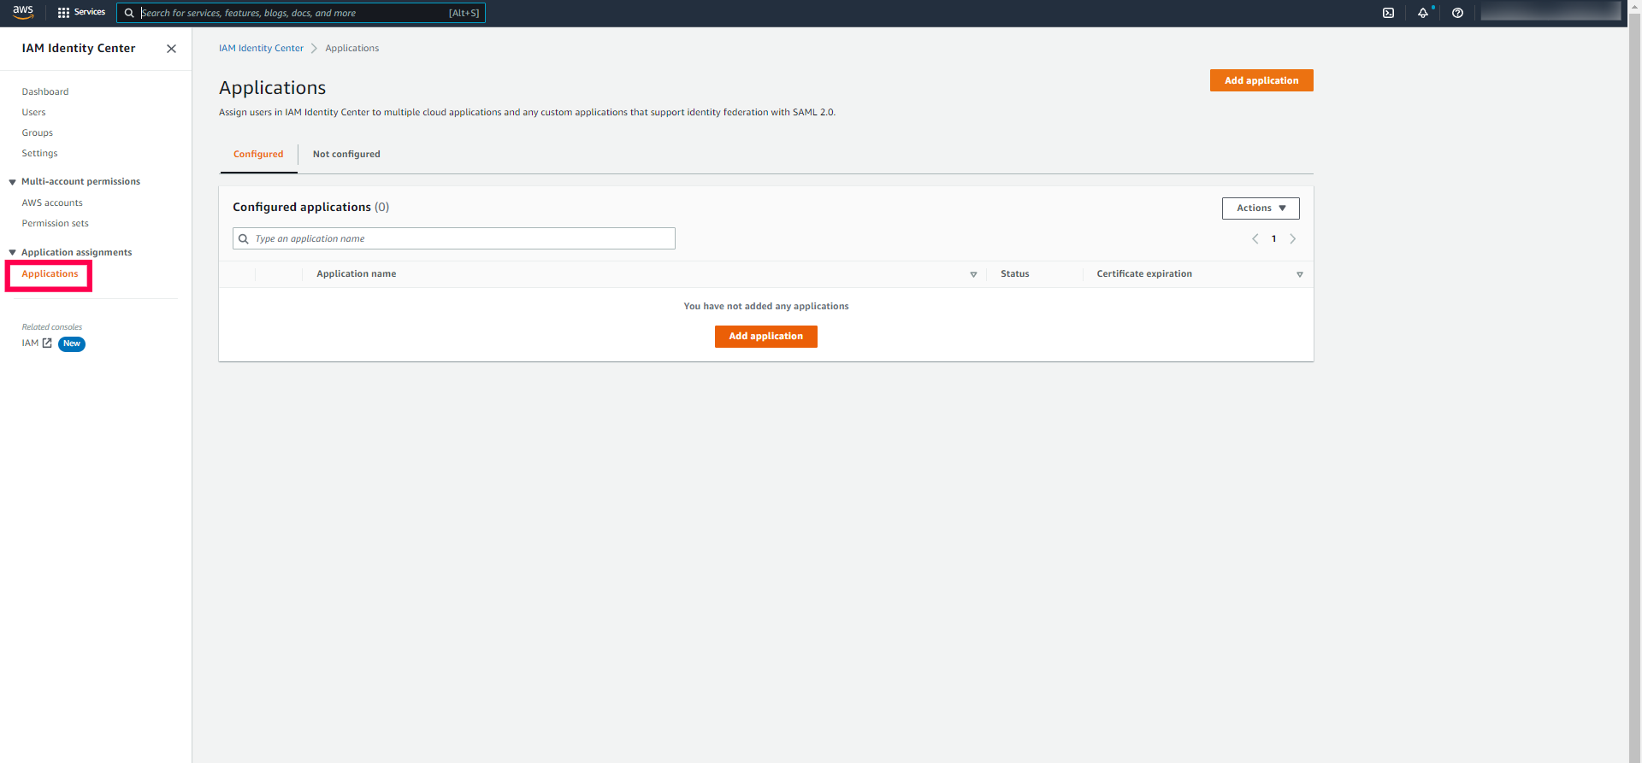Viewport: 1642px width, 763px height.
Task: Open Settings in the sidebar
Action: pos(40,154)
